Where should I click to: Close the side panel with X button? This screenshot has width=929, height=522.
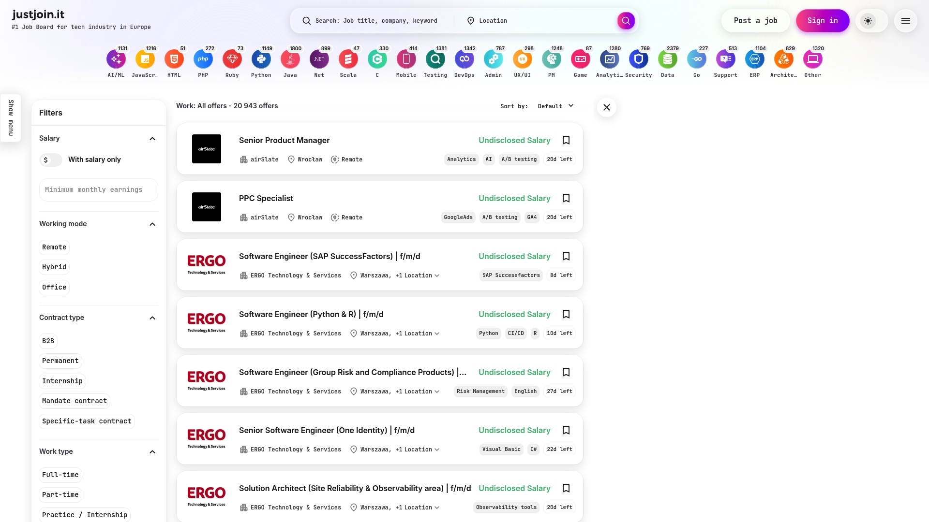(x=607, y=107)
